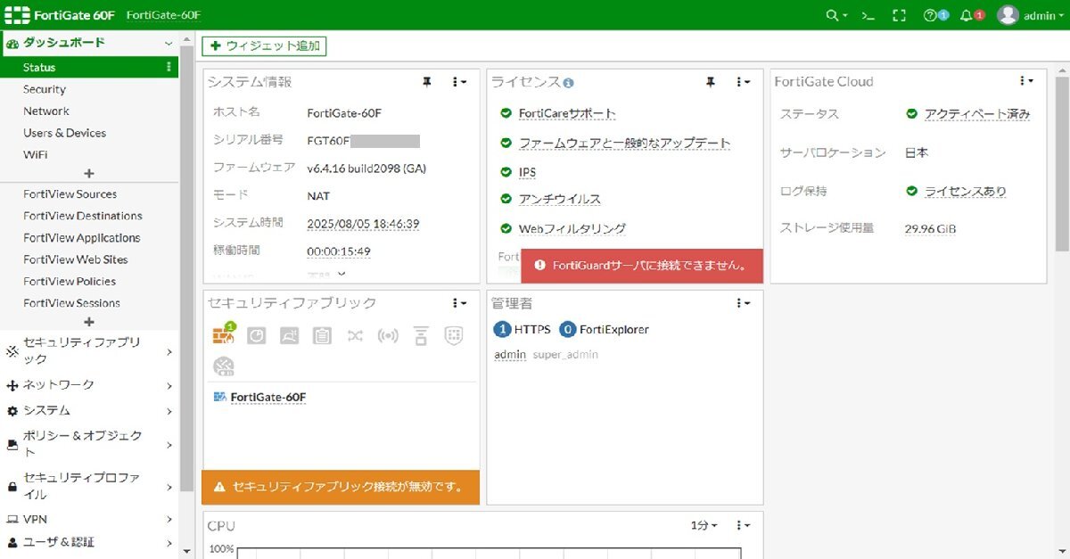This screenshot has height=559, width=1070.
Task: Click the sidebar vertical scrollbar
Action: pyautogui.click(x=186, y=267)
